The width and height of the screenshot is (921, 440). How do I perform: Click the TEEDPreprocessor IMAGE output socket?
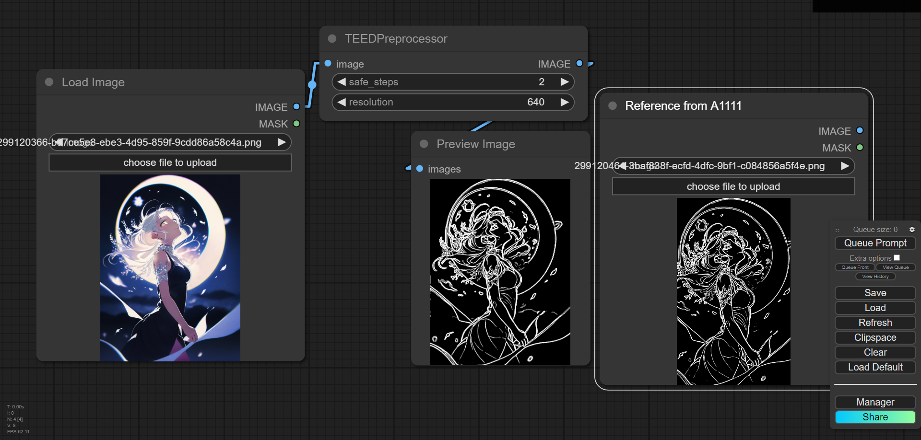[x=579, y=63]
